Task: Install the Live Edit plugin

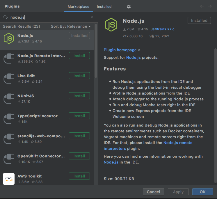Action: point(79,76)
